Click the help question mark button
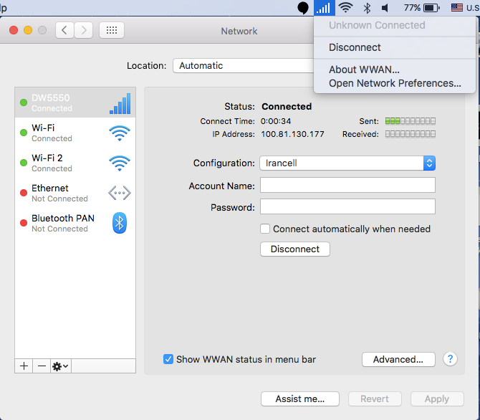The width and height of the screenshot is (480, 420). pos(450,359)
